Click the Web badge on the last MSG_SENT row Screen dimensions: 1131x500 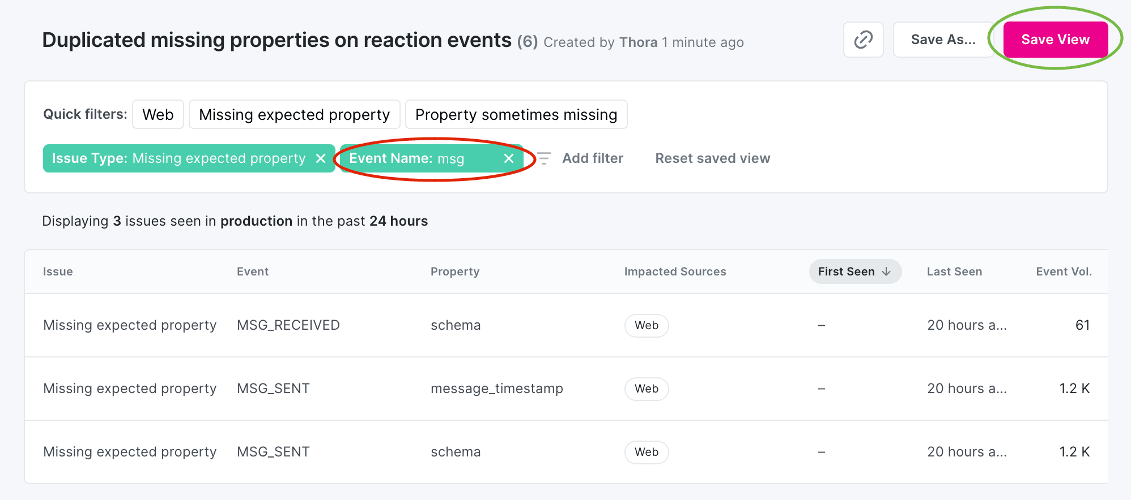tap(646, 452)
